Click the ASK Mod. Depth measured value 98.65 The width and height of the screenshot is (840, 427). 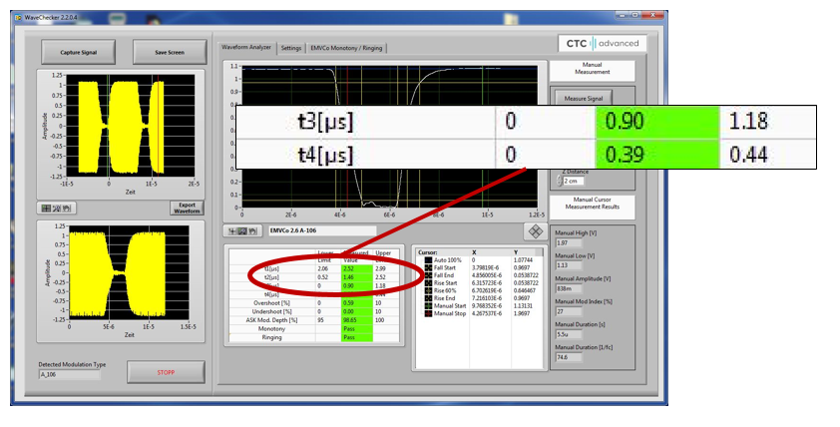357,320
